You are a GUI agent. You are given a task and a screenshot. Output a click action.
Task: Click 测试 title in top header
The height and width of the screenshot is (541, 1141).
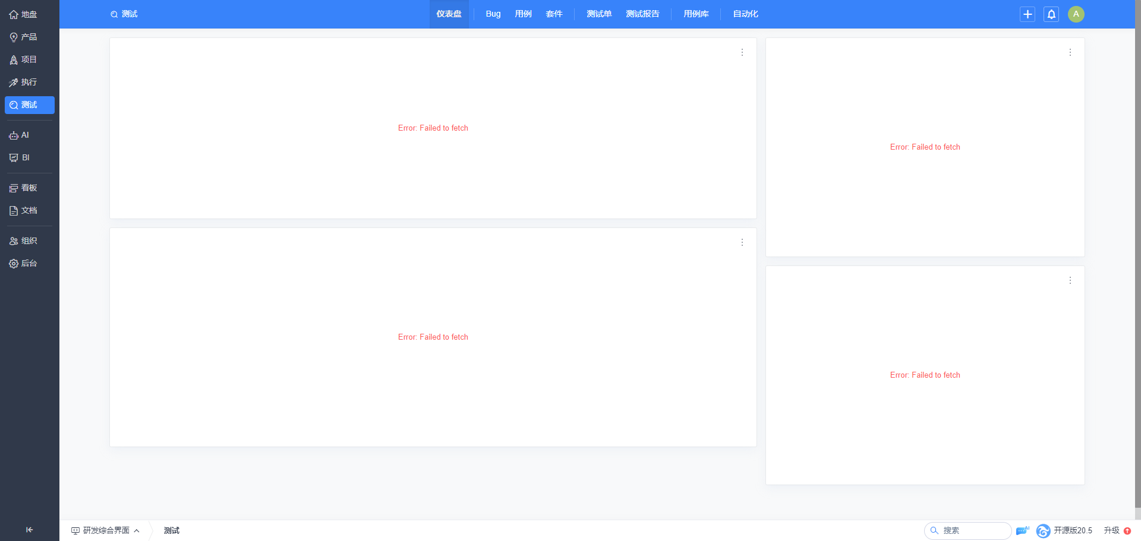click(124, 14)
